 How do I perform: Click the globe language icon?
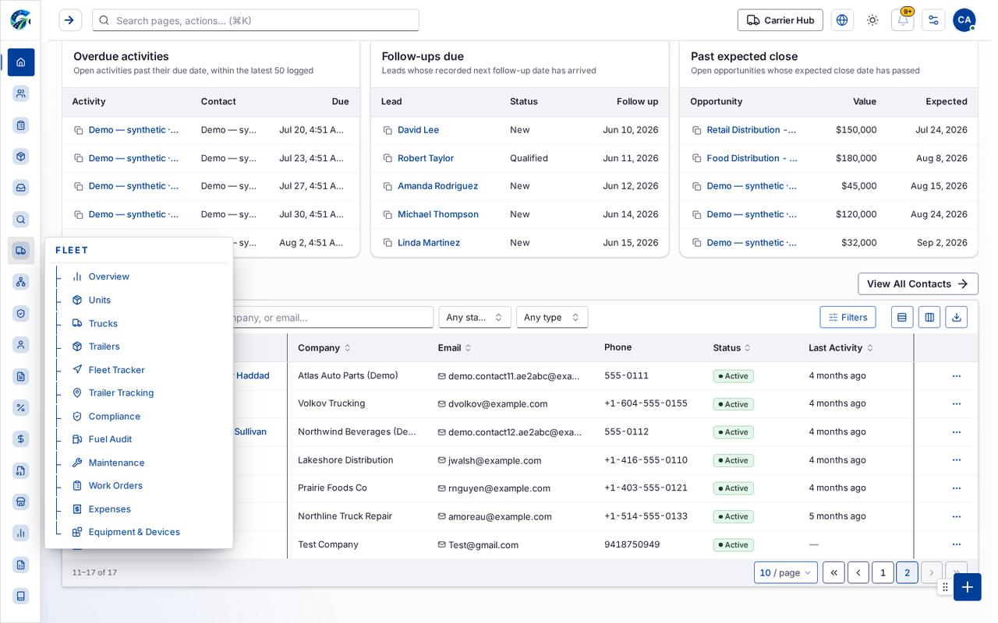[x=842, y=20]
